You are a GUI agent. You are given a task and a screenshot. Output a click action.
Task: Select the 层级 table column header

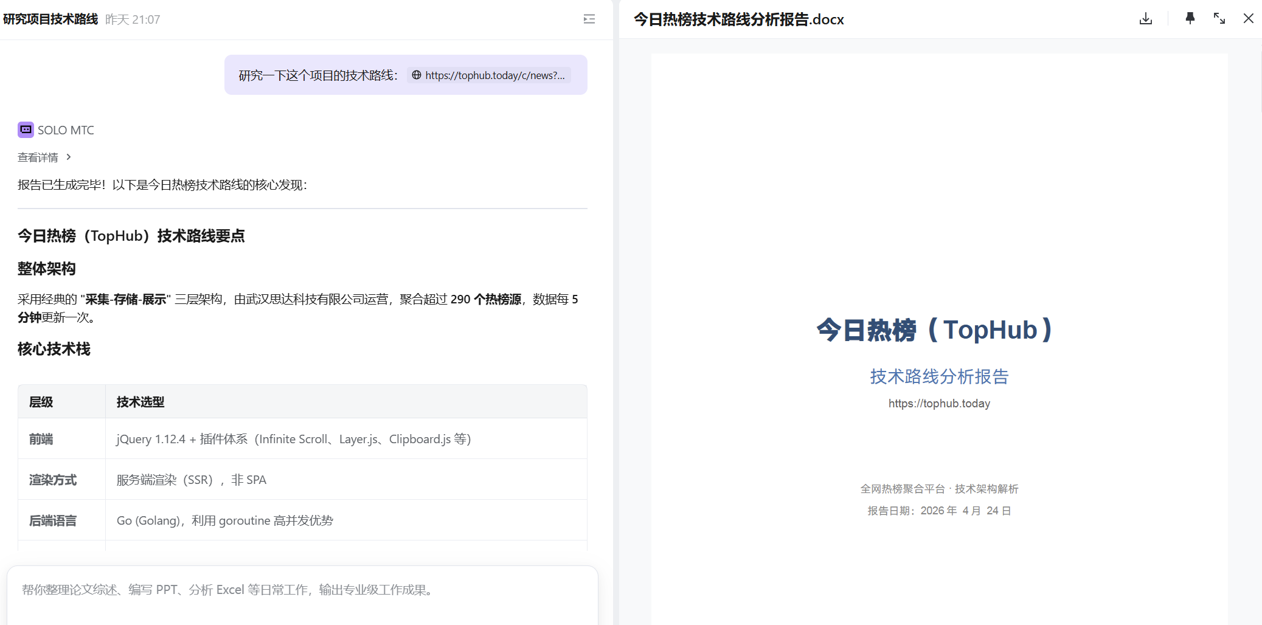(x=41, y=402)
